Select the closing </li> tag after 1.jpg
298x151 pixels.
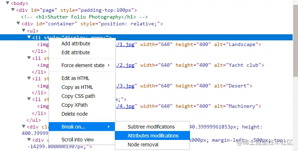[39, 51]
